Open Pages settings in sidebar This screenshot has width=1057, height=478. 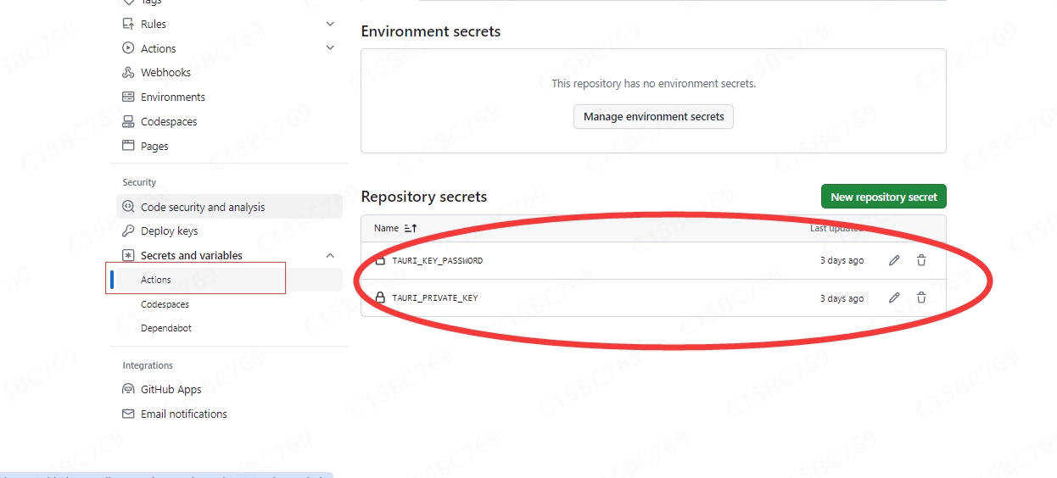[x=154, y=147]
